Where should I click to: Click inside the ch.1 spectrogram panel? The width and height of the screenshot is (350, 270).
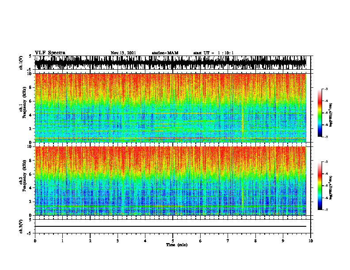171,108
